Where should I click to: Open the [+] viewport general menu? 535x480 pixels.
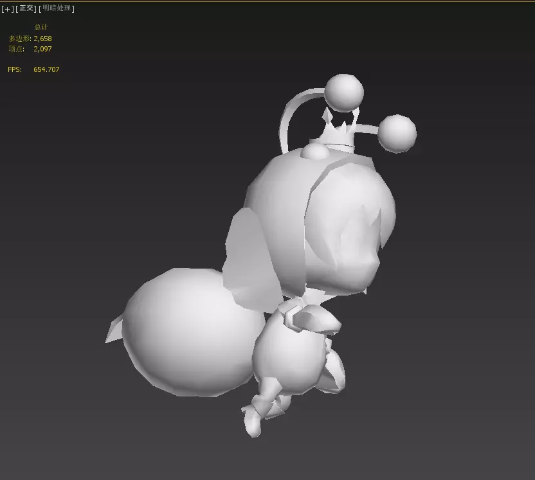pyautogui.click(x=8, y=8)
